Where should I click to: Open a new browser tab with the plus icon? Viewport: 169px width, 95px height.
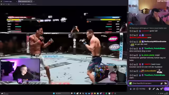click(34, 1)
